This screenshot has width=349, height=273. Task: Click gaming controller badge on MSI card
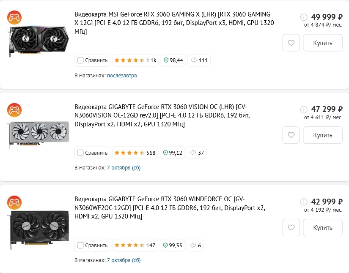coord(15,18)
